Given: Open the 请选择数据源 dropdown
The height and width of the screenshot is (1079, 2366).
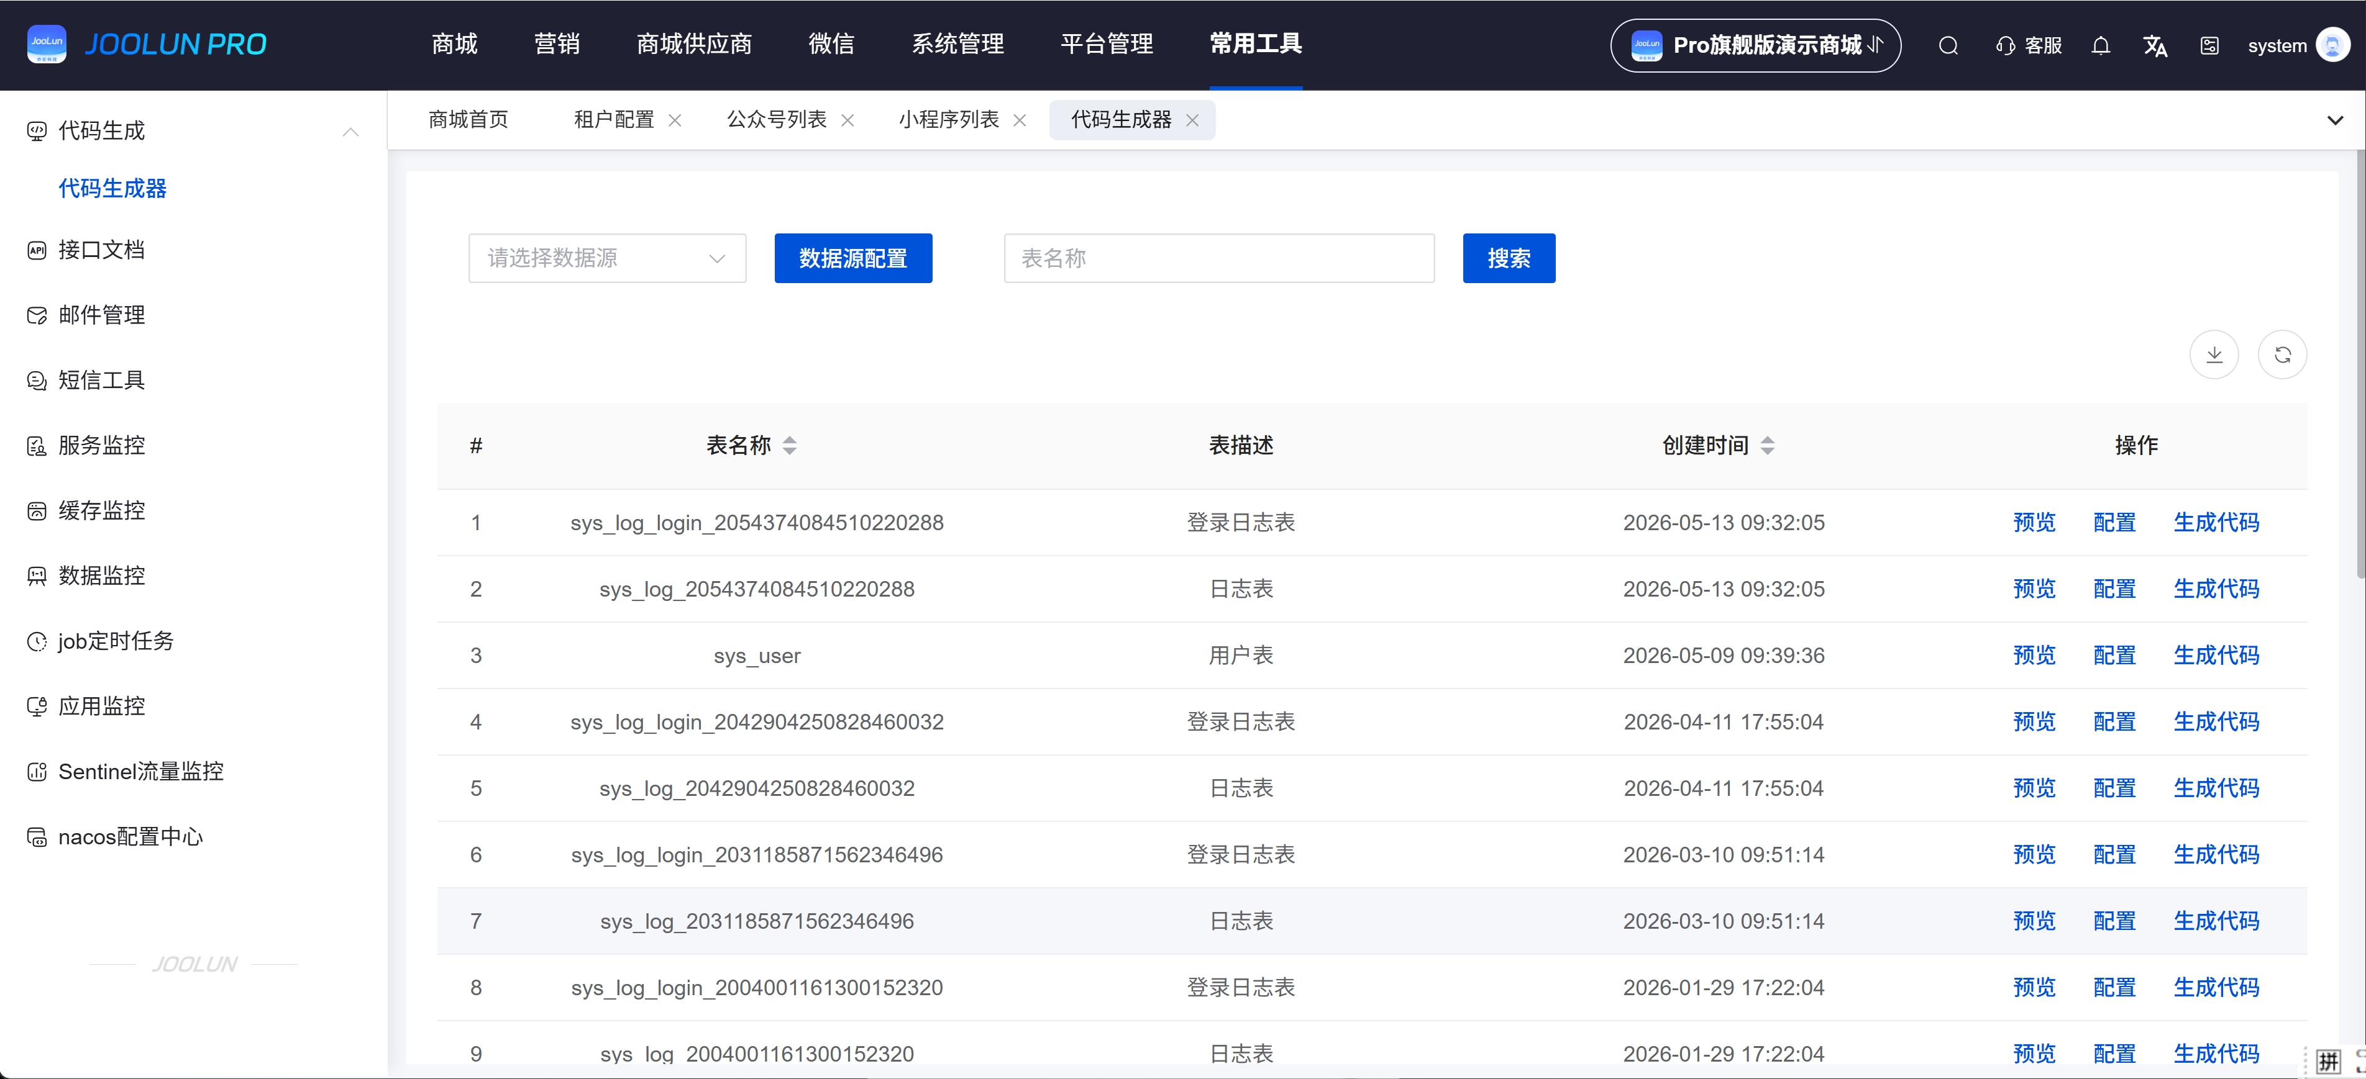Looking at the screenshot, I should (607, 259).
